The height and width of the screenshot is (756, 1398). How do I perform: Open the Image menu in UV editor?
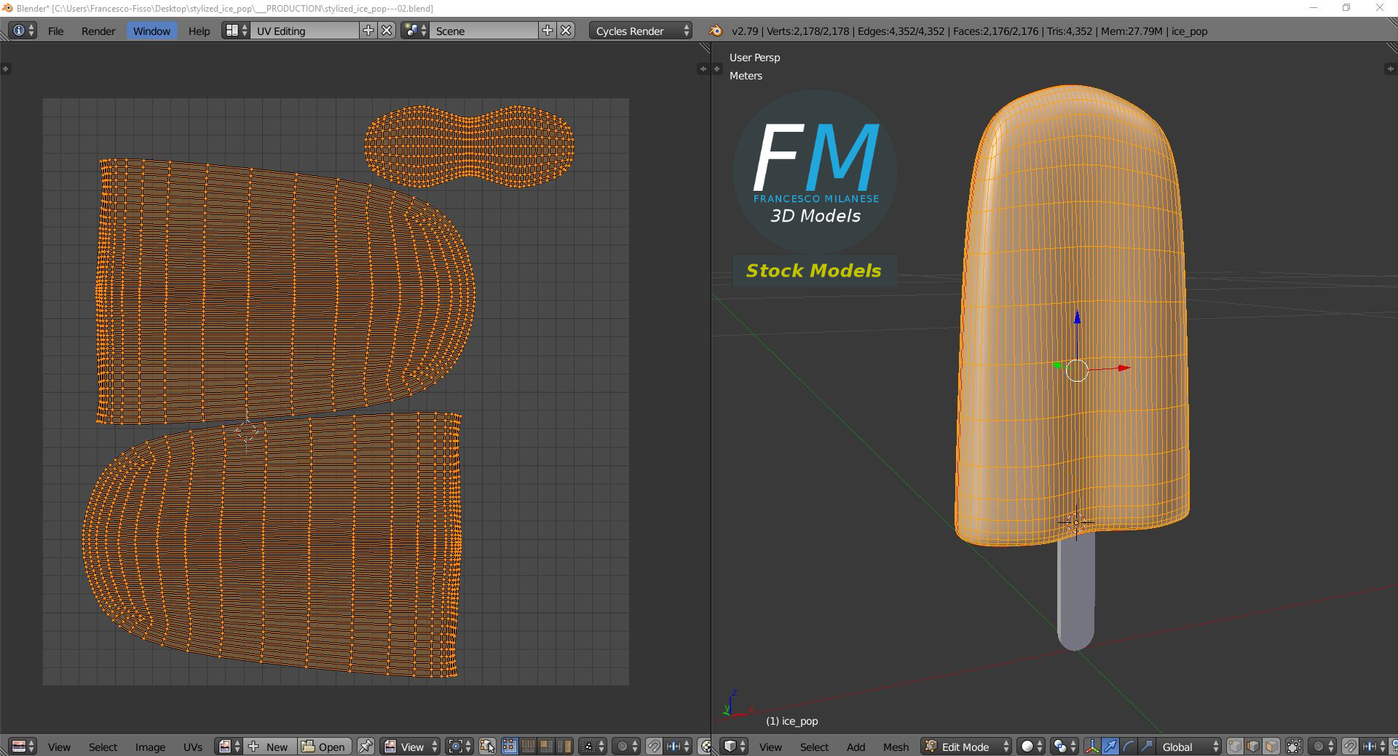point(150,747)
